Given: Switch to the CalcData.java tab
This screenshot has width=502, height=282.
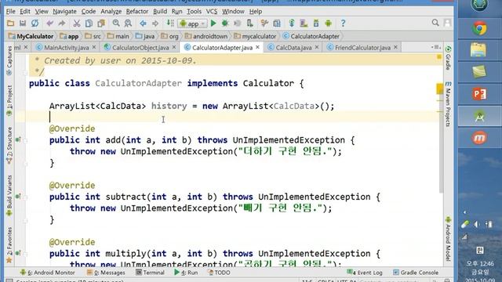Looking at the screenshot, I should (x=293, y=48).
